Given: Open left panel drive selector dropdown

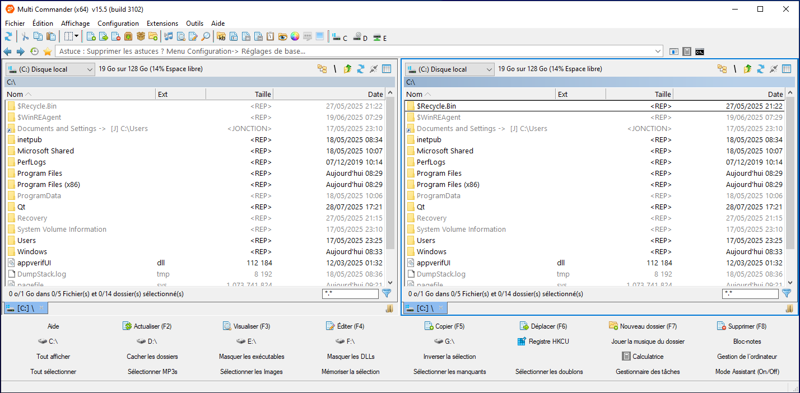Looking at the screenshot, I should tap(50, 69).
